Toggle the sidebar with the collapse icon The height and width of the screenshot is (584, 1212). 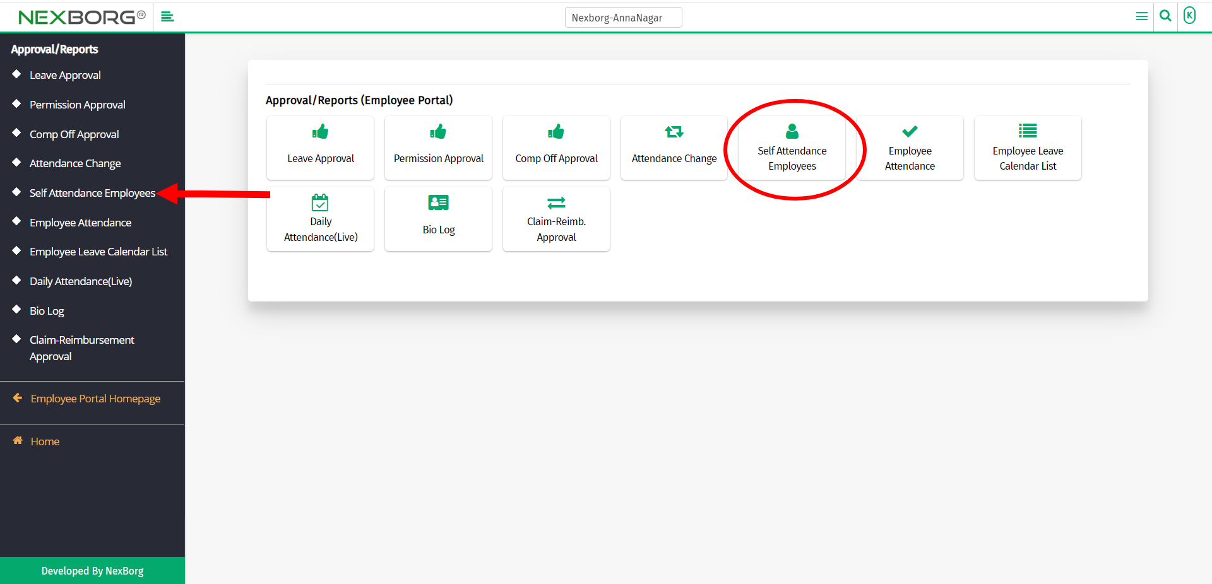(167, 17)
